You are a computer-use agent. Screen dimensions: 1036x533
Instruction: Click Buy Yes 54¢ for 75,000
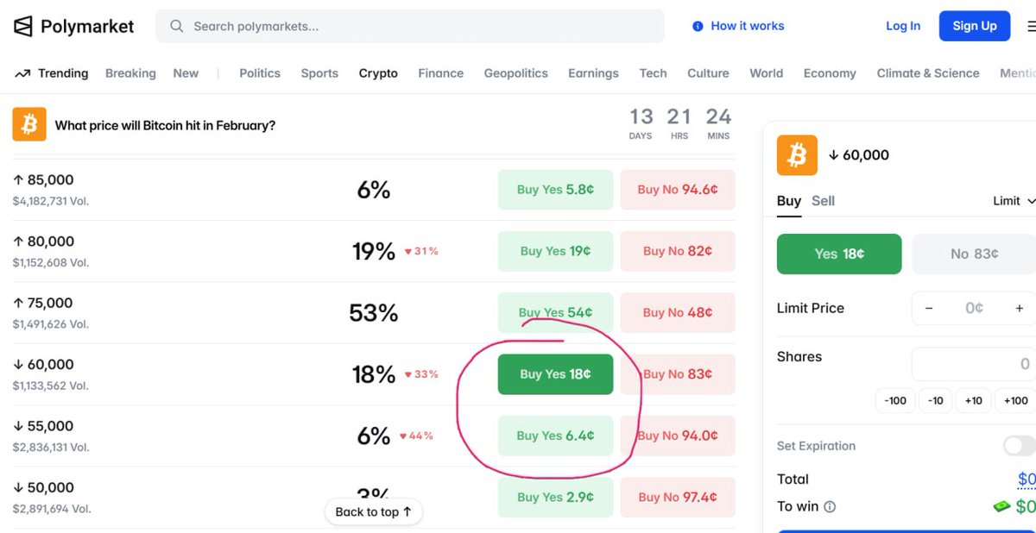(x=555, y=312)
